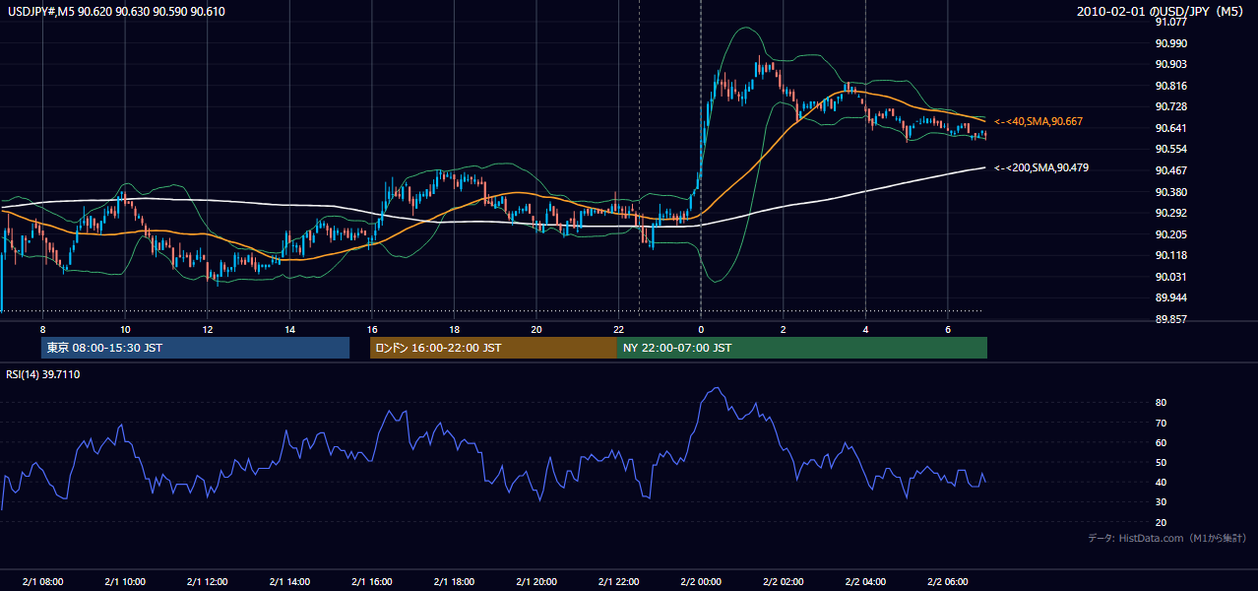The height and width of the screenshot is (591, 1258).
Task: Click price axis value 90.816
Action: click(1170, 86)
